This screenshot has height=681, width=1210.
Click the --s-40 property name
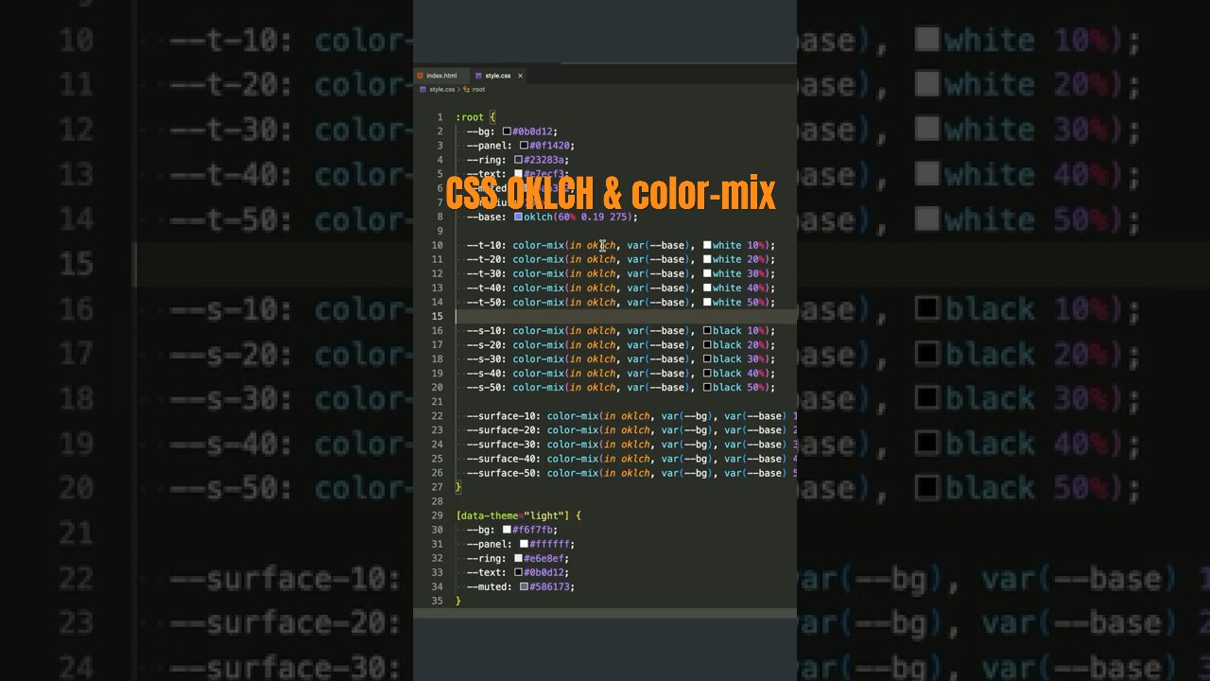tap(486, 373)
